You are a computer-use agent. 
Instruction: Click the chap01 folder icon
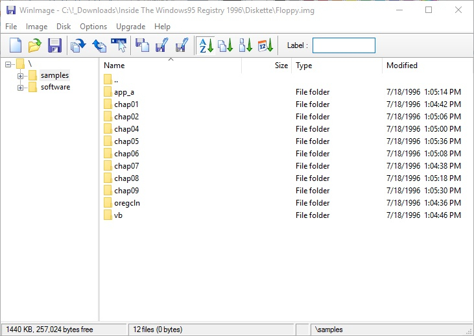pyautogui.click(x=108, y=104)
